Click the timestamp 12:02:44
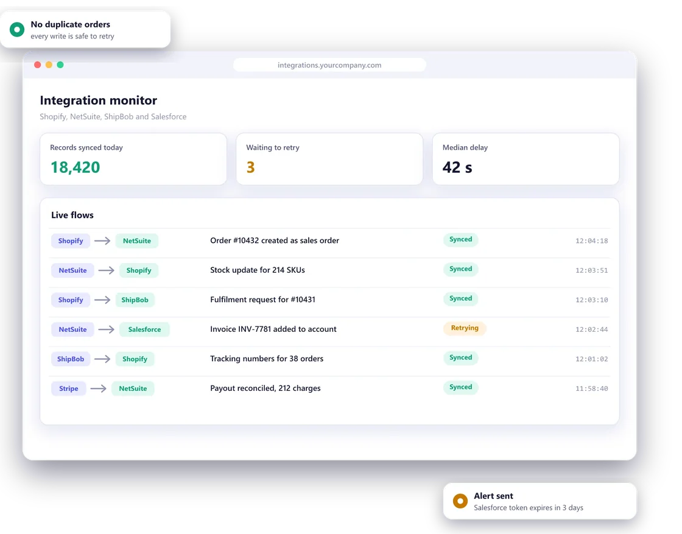 591,329
